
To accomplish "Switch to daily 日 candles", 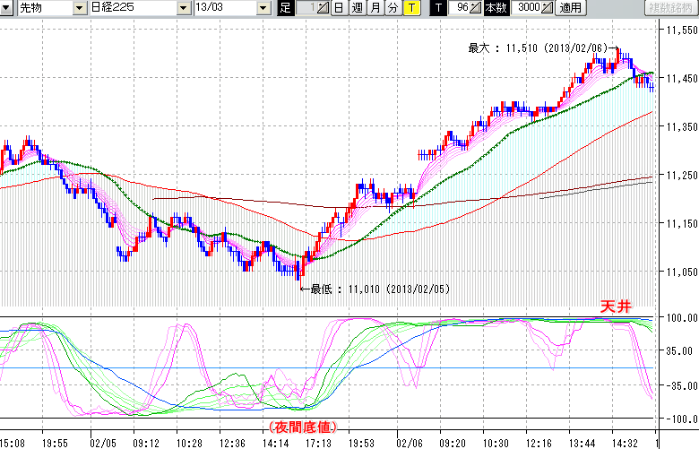I will coord(338,8).
